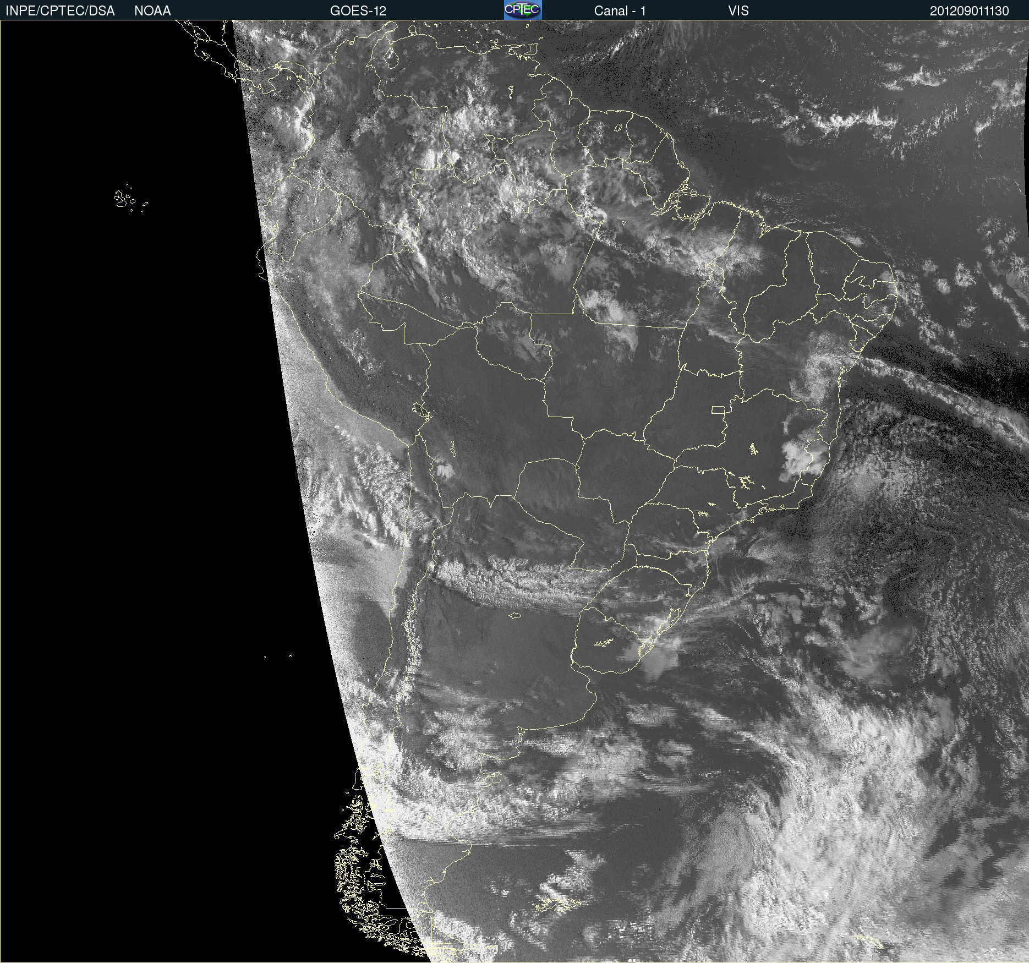Click the CPTEC logo in header
Screen dimensions: 1029x963
523,10
